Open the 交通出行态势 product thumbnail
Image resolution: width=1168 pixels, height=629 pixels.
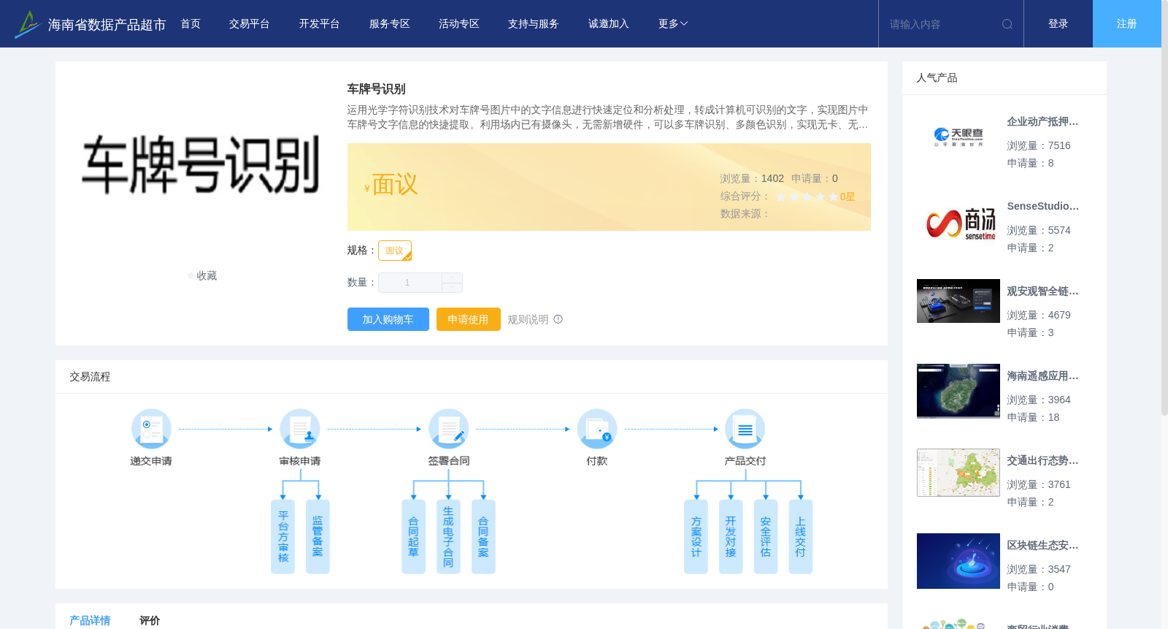958,473
